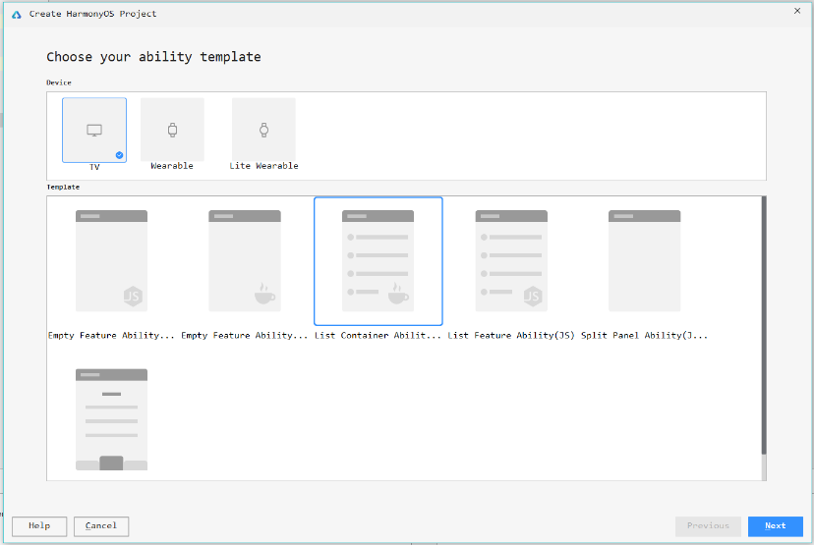Choose the Wearable device icon
Viewport: 814px width, 545px height.
click(x=172, y=130)
